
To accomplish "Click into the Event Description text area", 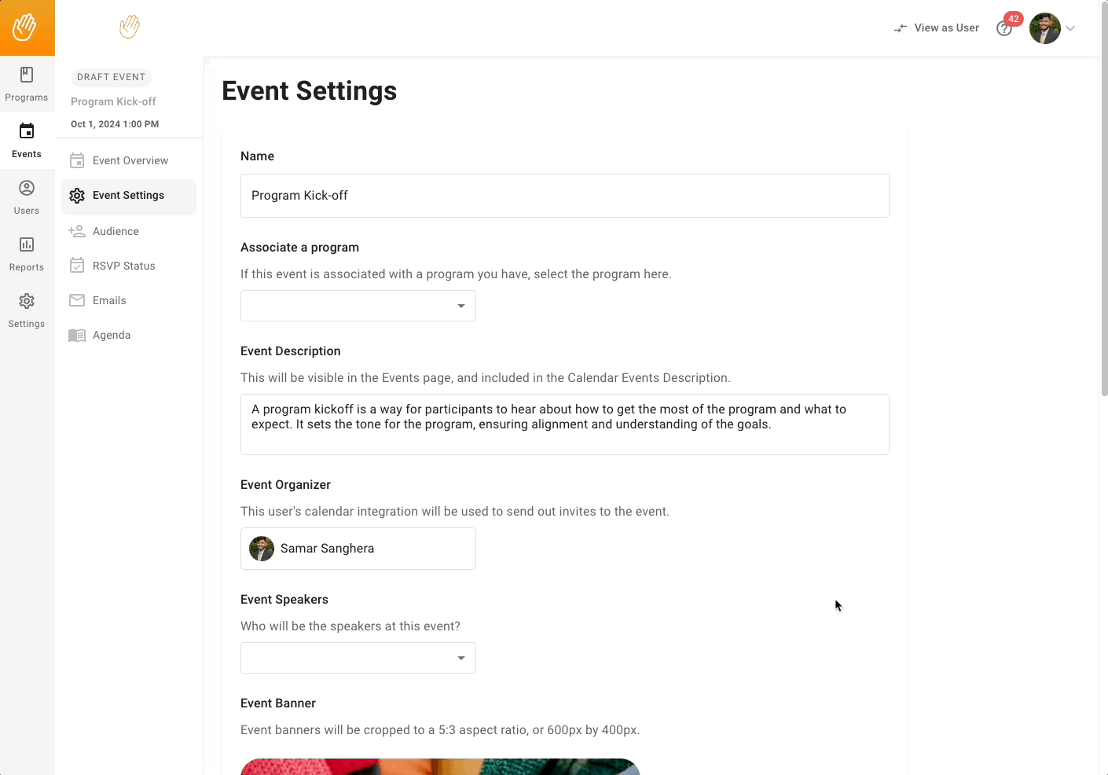I will pyautogui.click(x=565, y=424).
